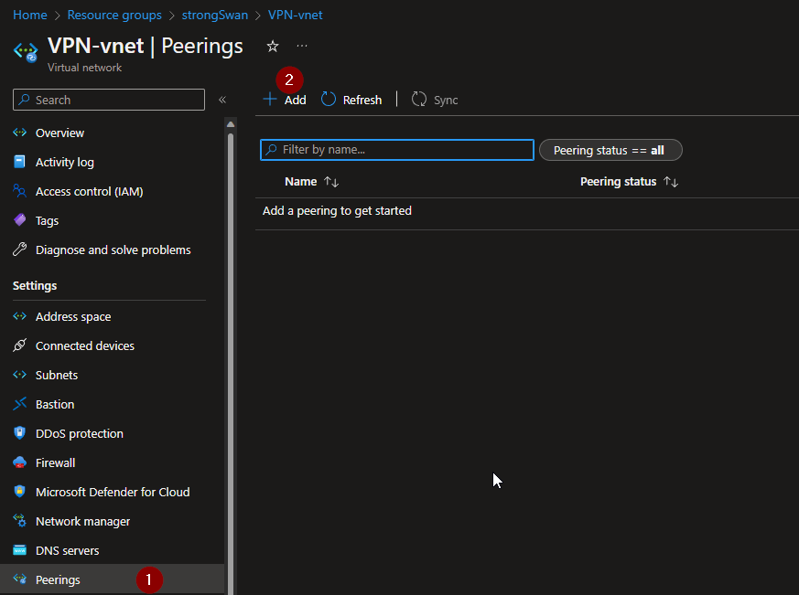Click the Firewall cloud icon

click(19, 462)
